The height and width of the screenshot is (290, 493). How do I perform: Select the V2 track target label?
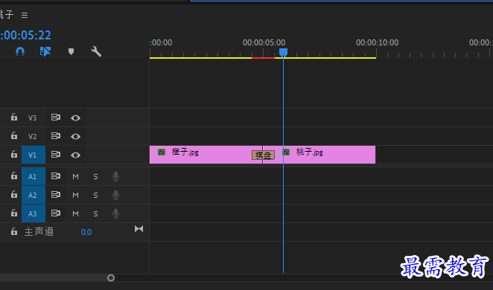coord(32,136)
